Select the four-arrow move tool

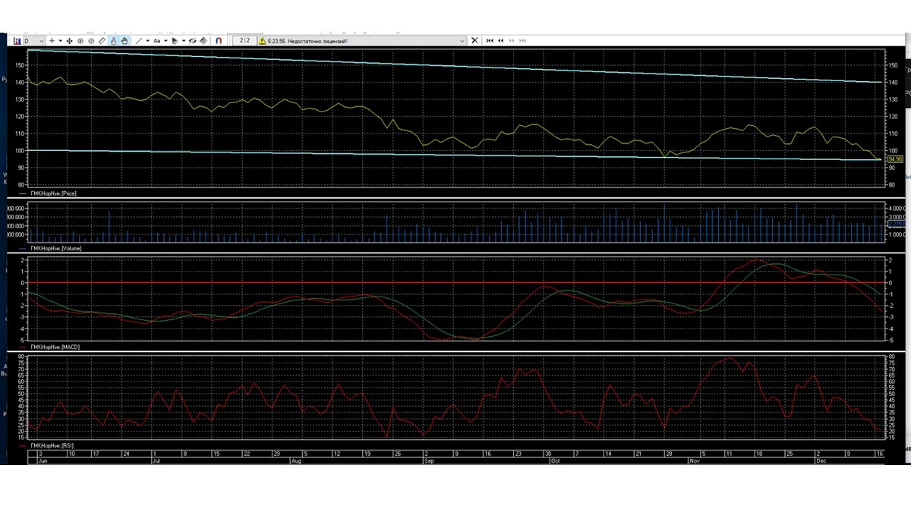69,40
